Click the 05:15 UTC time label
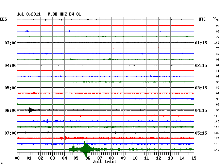Image resolution: width=221 pixels, height=167 pixels. [x=201, y=133]
